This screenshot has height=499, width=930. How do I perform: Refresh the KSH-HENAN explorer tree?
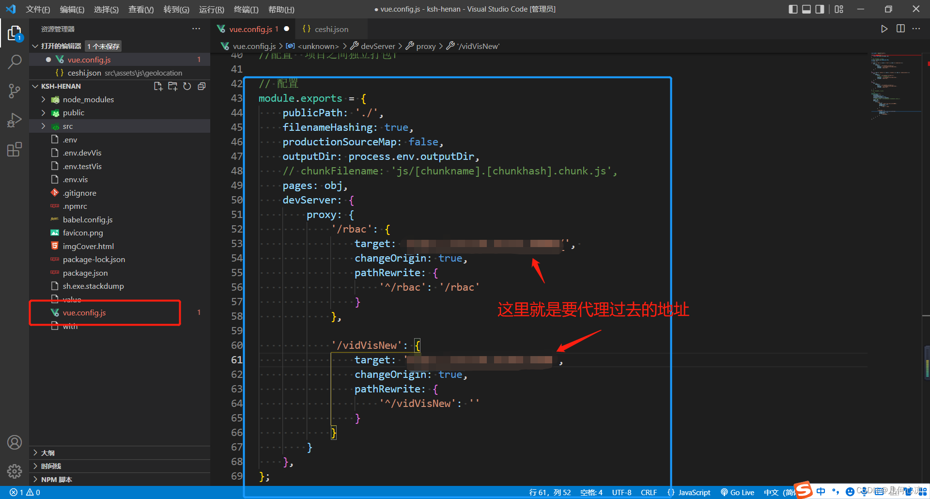click(x=187, y=86)
